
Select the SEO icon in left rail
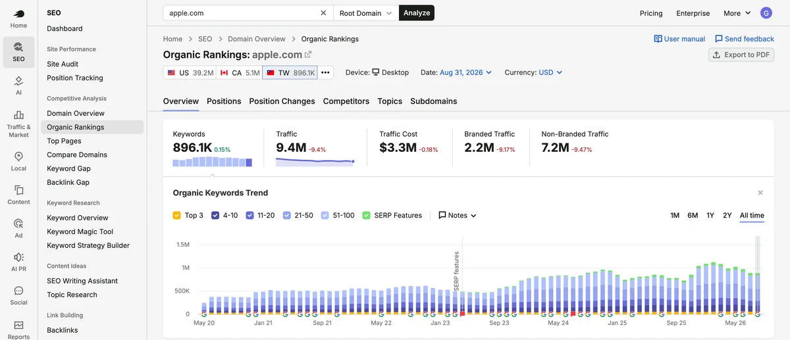click(x=18, y=47)
